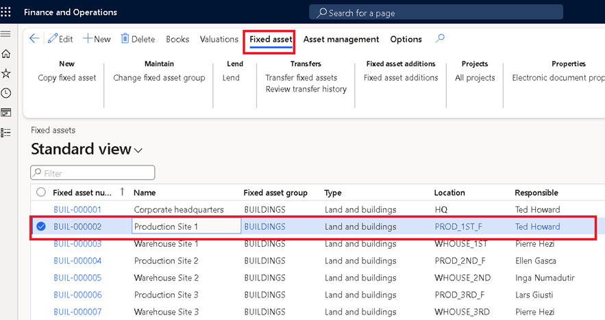Toggle the select-all rows circle in header
Image resolution: width=605 pixels, height=320 pixels.
tap(41, 193)
